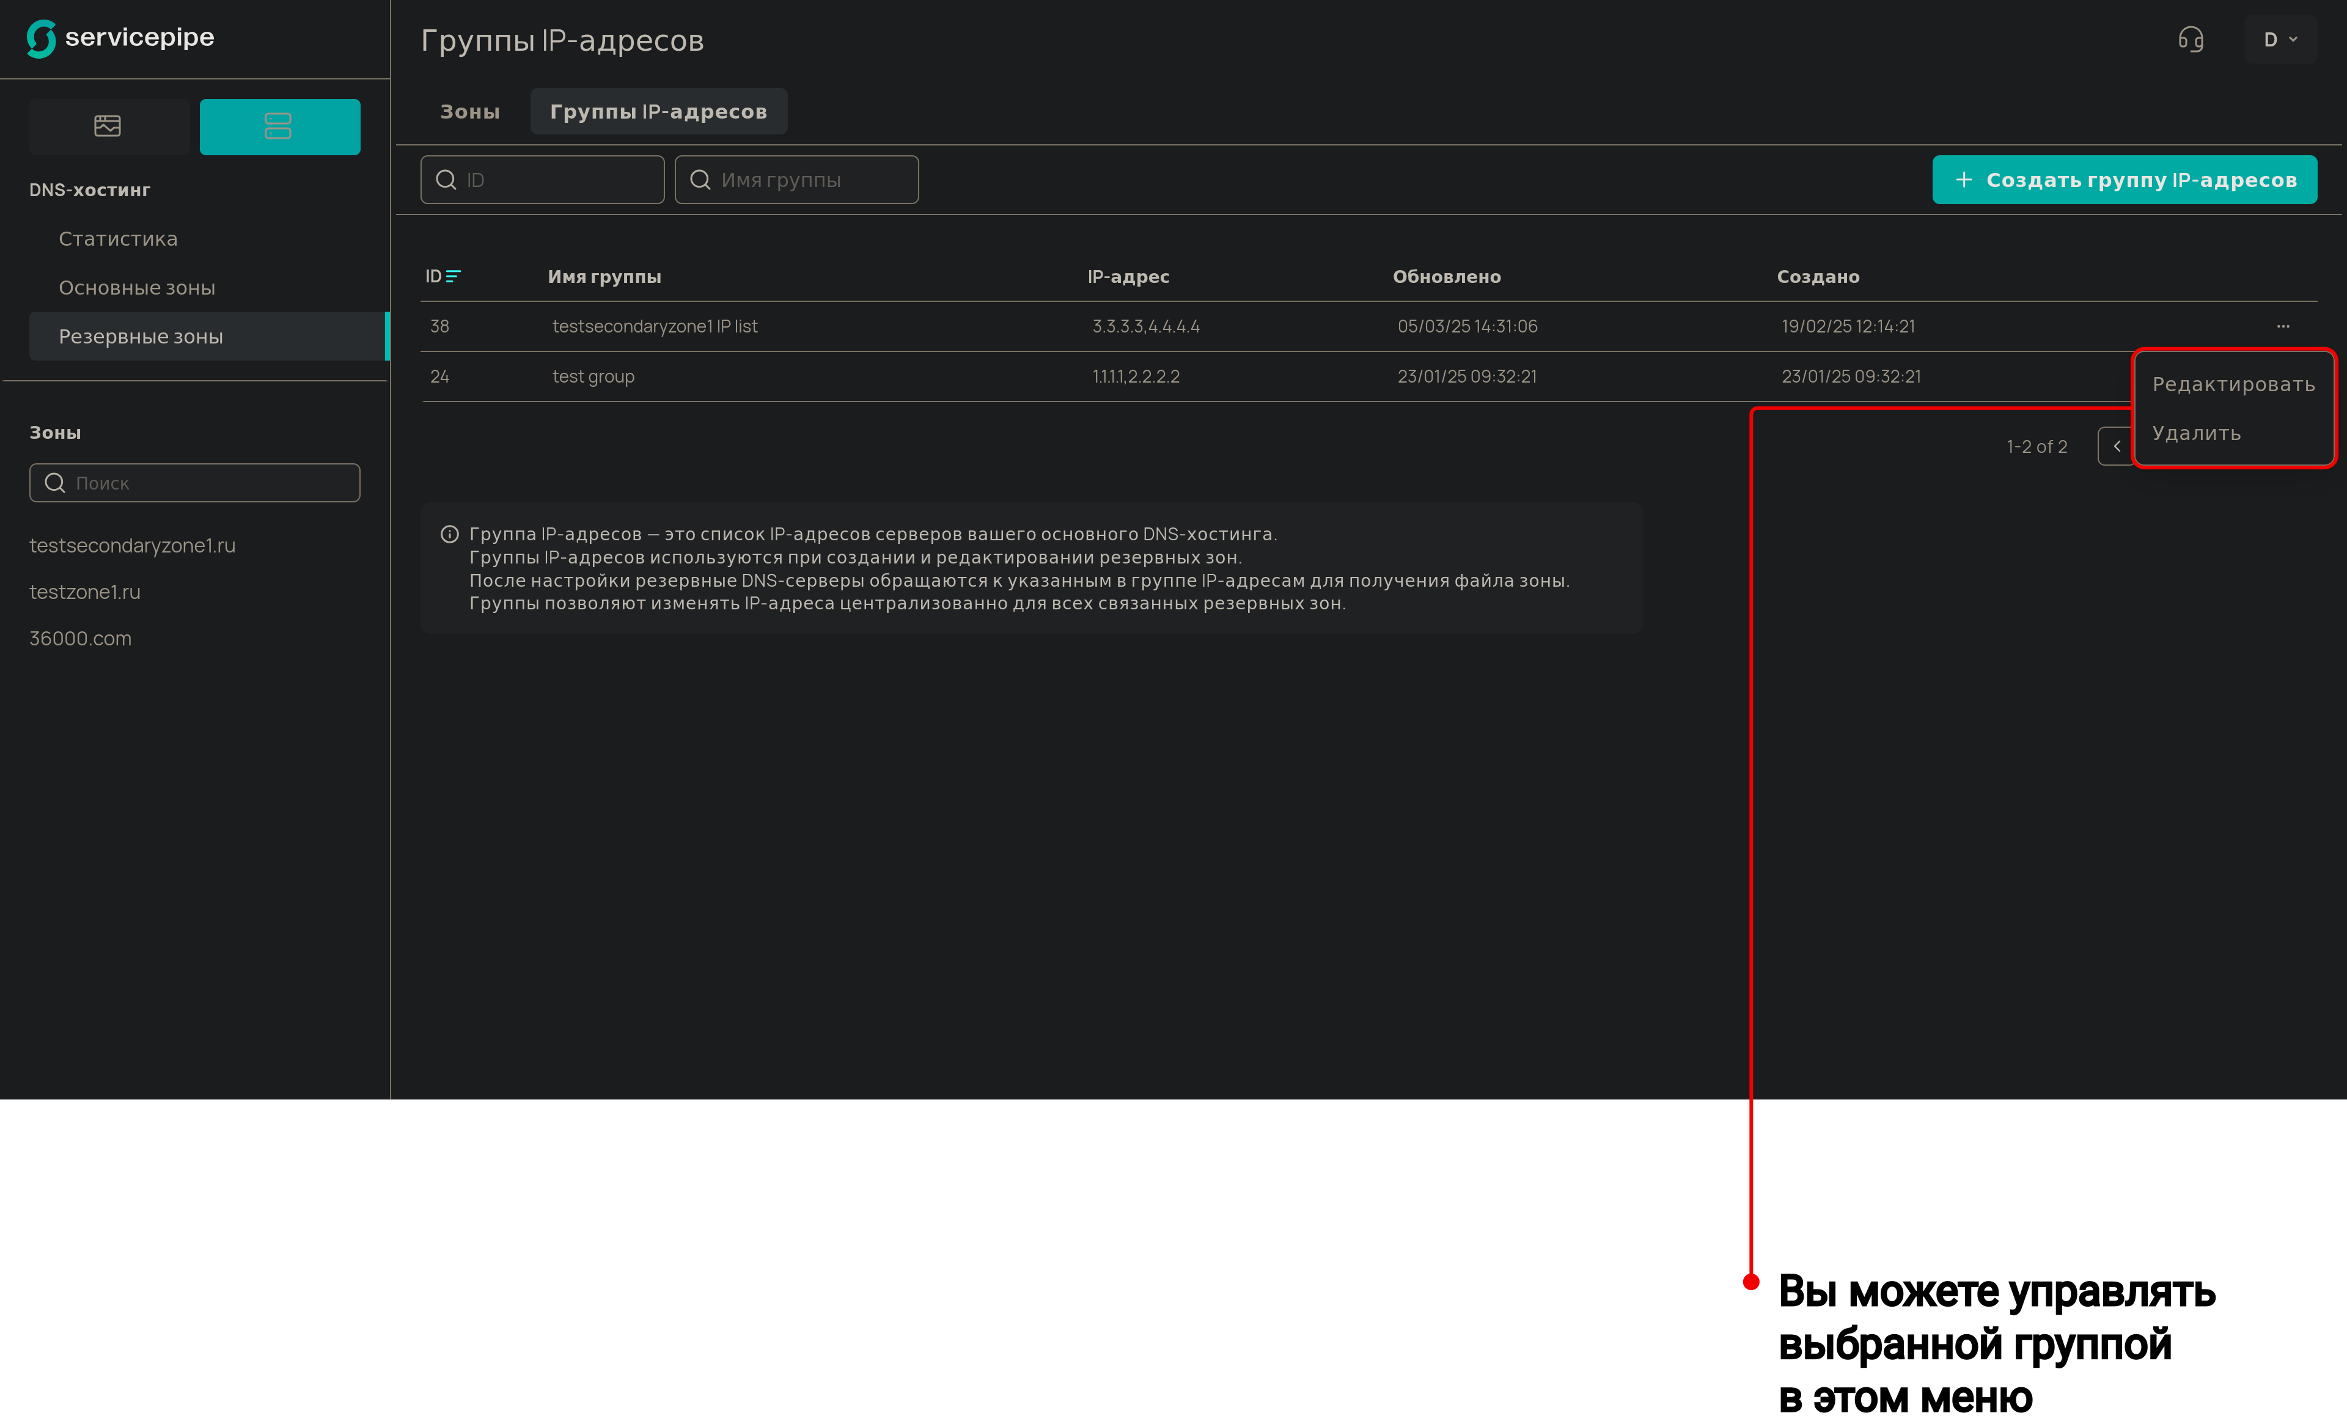2347x1424 pixels.
Task: Go to Основные зоны in the sidebar
Action: (x=137, y=288)
